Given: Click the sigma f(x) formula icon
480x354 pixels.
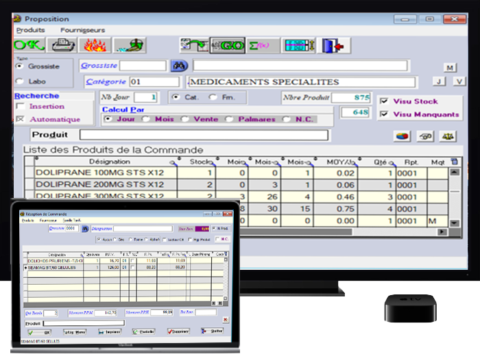Looking at the screenshot, I should coord(263,45).
